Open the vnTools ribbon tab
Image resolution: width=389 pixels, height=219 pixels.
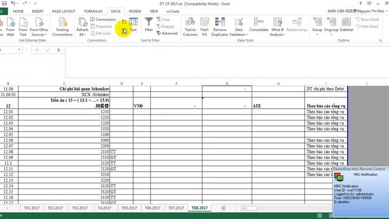pos(173,12)
